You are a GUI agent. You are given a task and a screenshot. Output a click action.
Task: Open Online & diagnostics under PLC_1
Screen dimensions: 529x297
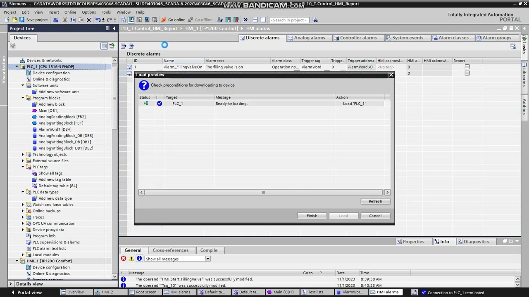click(x=51, y=79)
